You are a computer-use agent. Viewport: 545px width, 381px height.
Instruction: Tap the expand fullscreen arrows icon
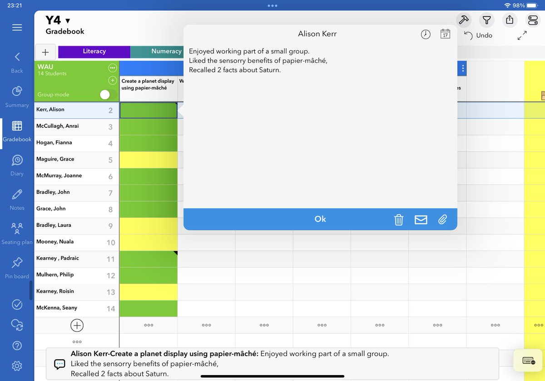tap(522, 35)
